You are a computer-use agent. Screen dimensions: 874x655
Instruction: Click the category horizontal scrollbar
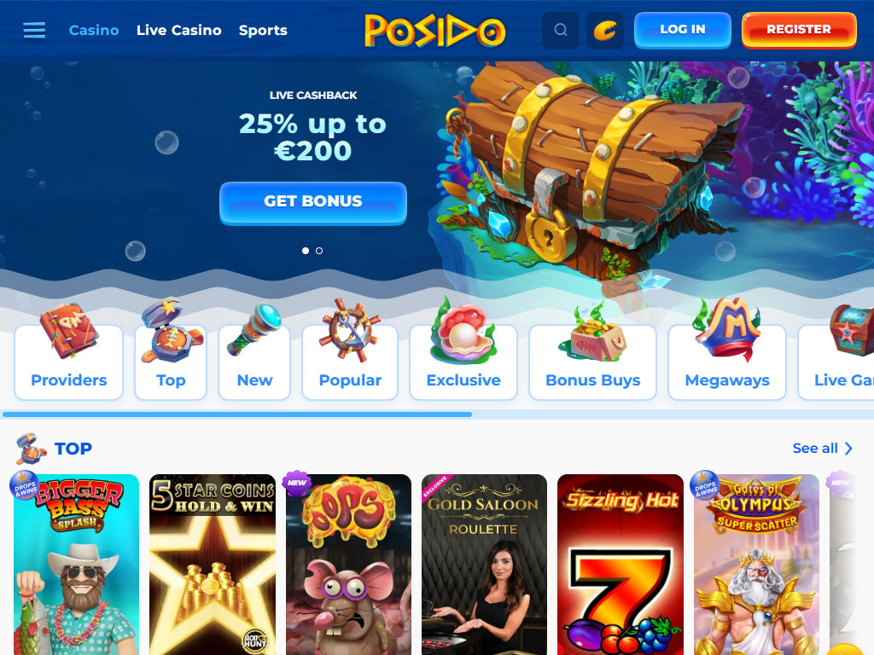tap(237, 414)
